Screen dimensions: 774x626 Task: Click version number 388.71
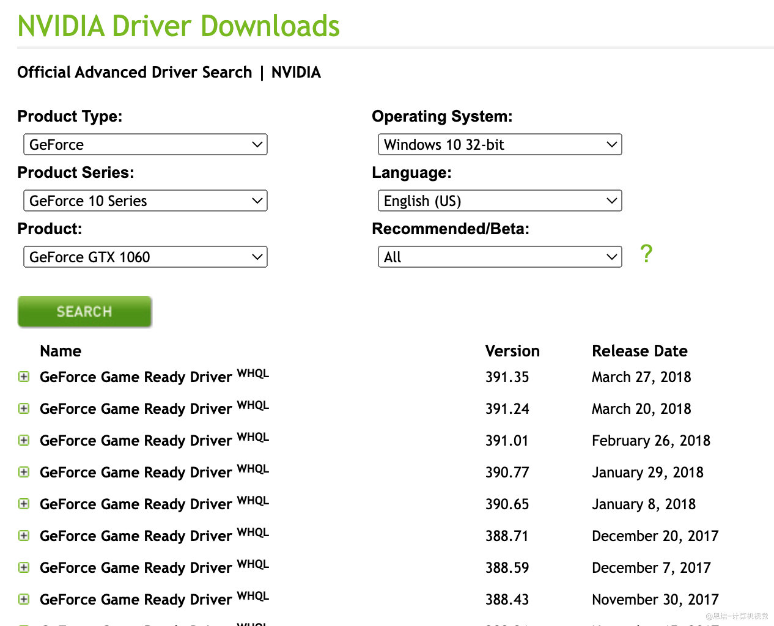tap(507, 536)
